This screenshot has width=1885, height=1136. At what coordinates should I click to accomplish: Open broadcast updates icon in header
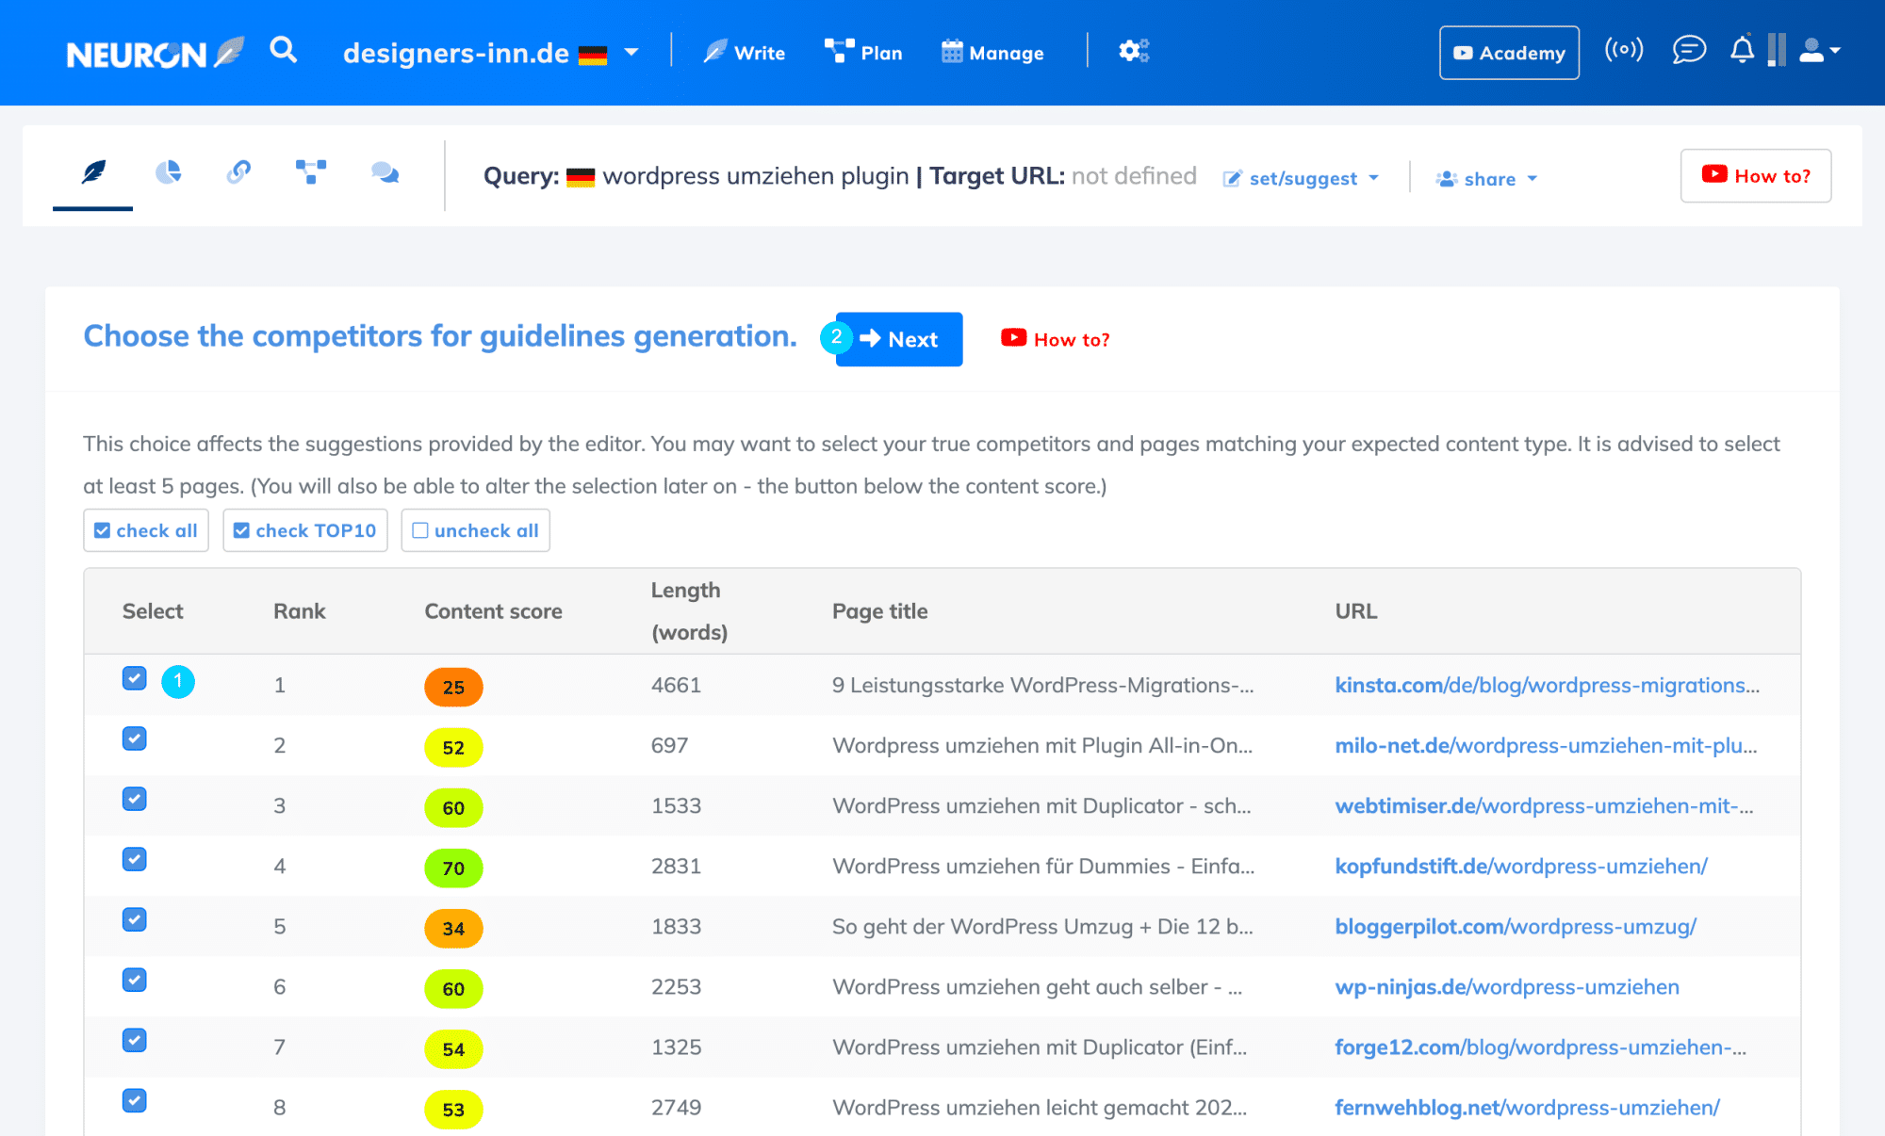(x=1624, y=50)
